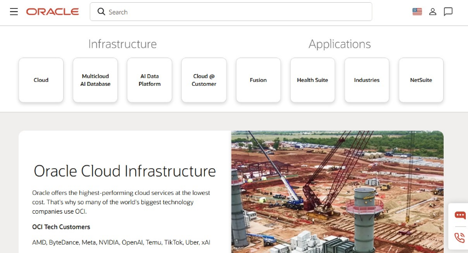Open the Health Suite card

click(x=312, y=80)
